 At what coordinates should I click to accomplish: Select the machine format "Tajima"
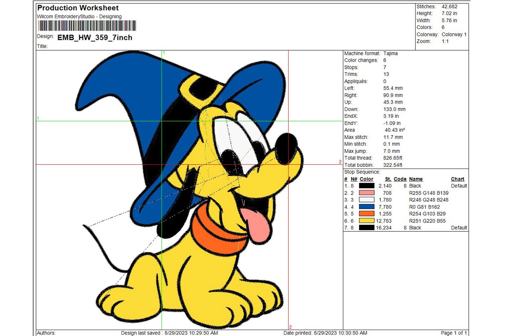click(x=391, y=53)
